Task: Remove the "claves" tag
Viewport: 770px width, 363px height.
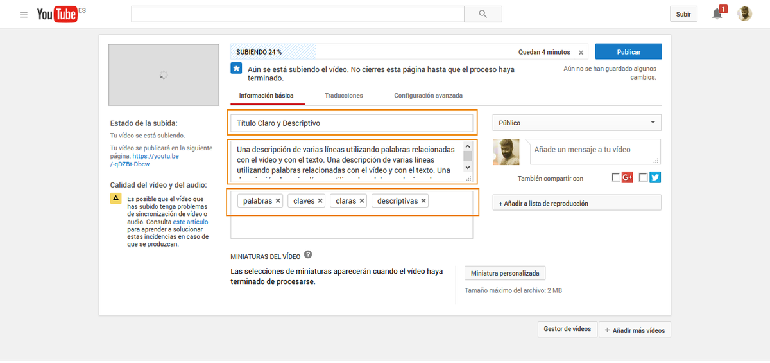Action: (x=320, y=201)
